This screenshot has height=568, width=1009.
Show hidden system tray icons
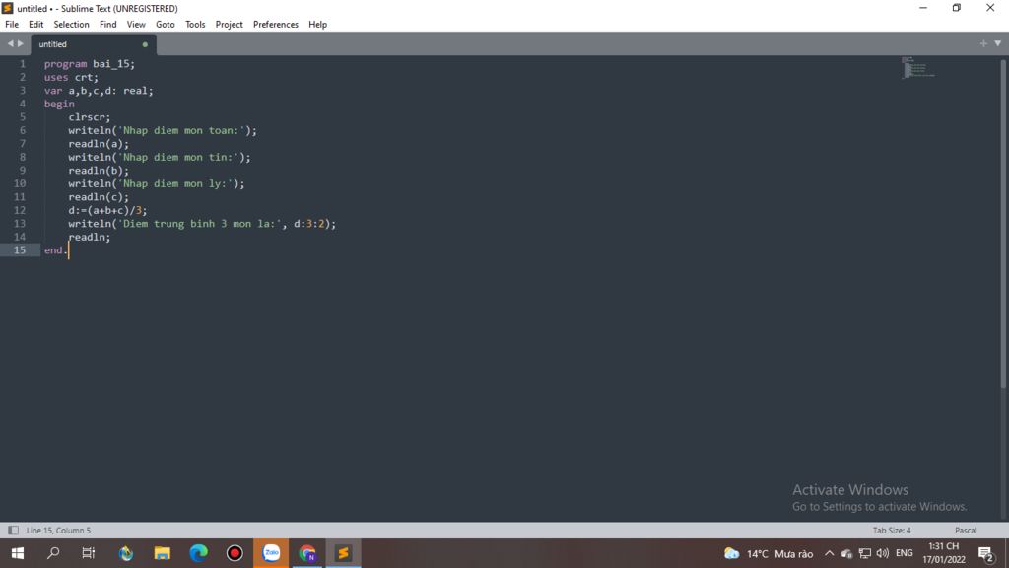pos(829,553)
